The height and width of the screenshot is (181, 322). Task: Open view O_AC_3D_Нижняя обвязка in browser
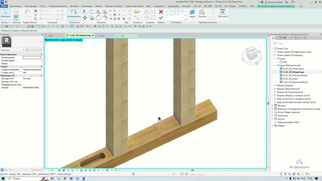coord(295,75)
